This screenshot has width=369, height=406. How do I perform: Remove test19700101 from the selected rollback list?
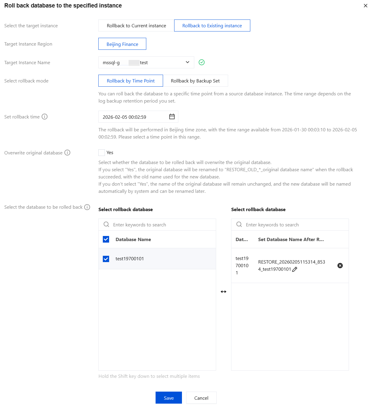pyautogui.click(x=340, y=266)
